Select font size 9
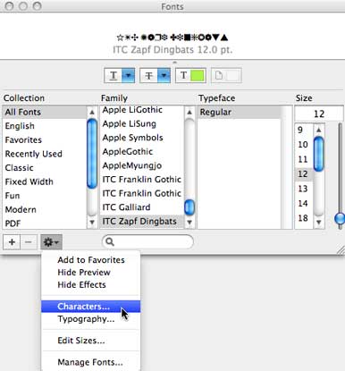Image resolution: width=345 pixels, height=371 pixels. [304, 130]
